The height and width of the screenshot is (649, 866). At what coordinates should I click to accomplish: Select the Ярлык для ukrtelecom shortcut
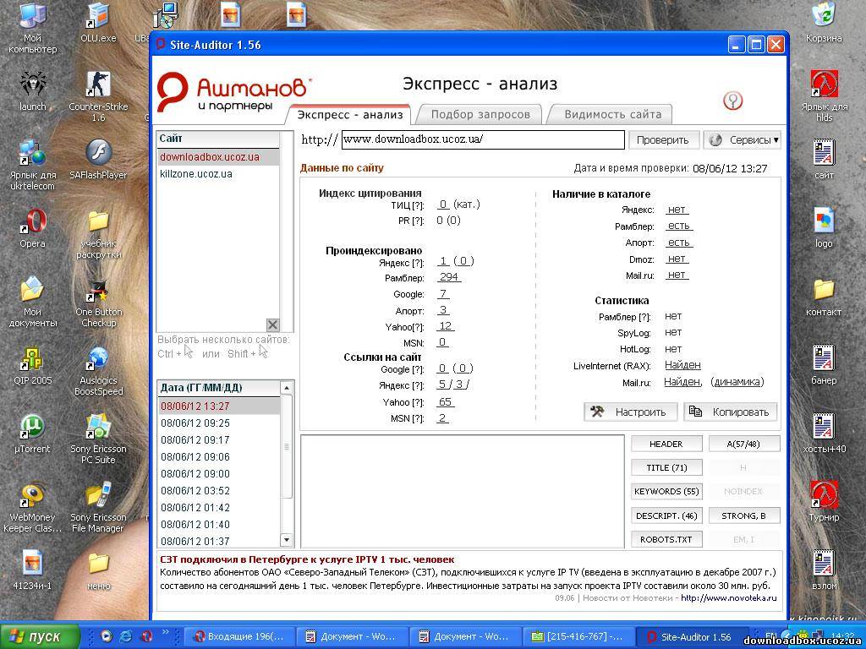(32, 165)
